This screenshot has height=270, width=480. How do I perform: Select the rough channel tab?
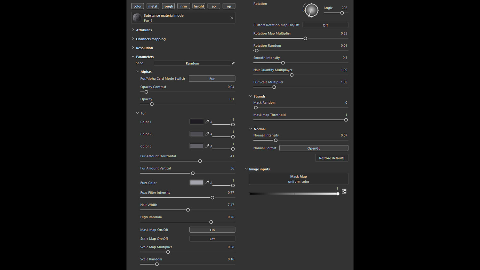click(168, 6)
